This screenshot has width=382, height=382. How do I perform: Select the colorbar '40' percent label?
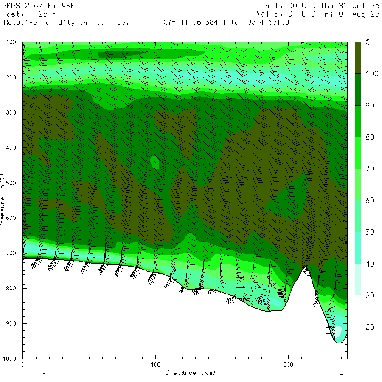click(x=370, y=264)
